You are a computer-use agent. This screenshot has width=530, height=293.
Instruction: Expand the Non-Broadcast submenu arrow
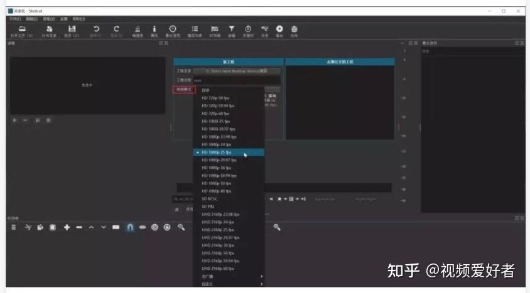262,277
